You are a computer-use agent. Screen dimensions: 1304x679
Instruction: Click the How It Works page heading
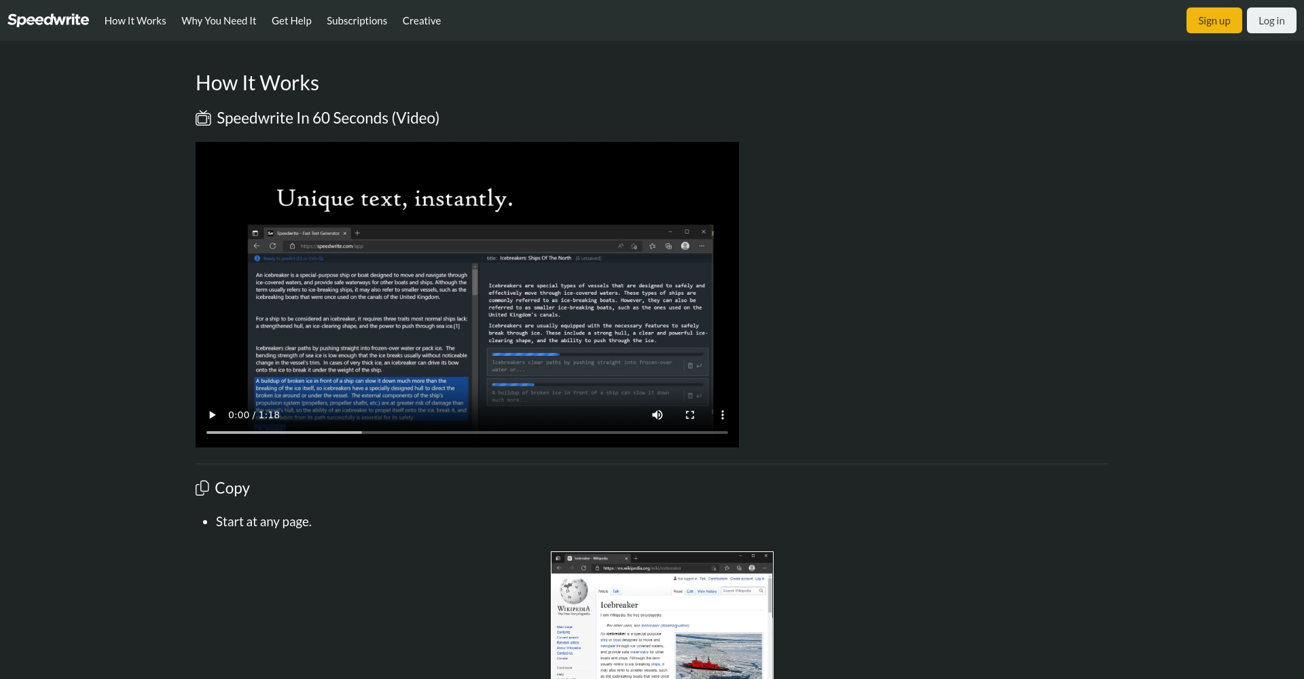257,83
